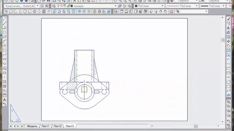Click the horizontal scrollbar left arrow
The width and height of the screenshot is (234, 131).
pyautogui.click(x=152, y=126)
